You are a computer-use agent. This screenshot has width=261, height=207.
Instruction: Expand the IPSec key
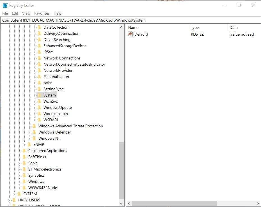34,52
